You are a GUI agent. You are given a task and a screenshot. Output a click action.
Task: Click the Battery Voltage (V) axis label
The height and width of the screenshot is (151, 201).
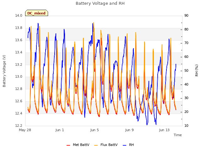pos(4,71)
